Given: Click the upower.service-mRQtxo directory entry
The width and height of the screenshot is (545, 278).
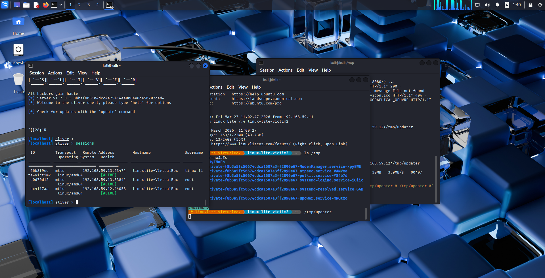Looking at the screenshot, I should (x=278, y=198).
